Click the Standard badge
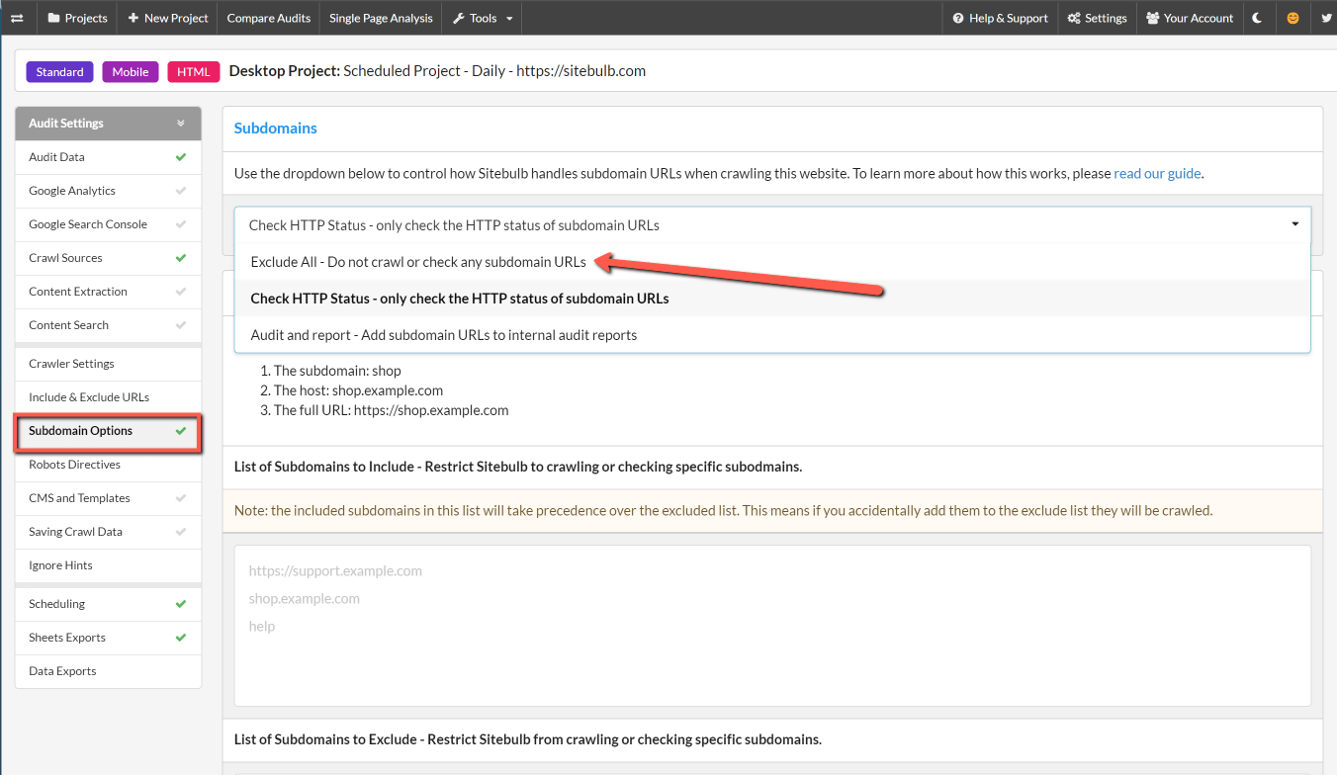The height and width of the screenshot is (775, 1337). pyautogui.click(x=60, y=72)
